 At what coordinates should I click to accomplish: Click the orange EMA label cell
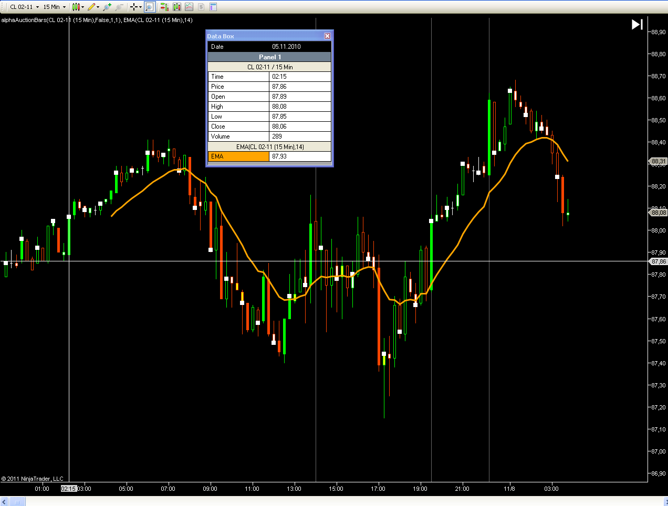coord(238,156)
